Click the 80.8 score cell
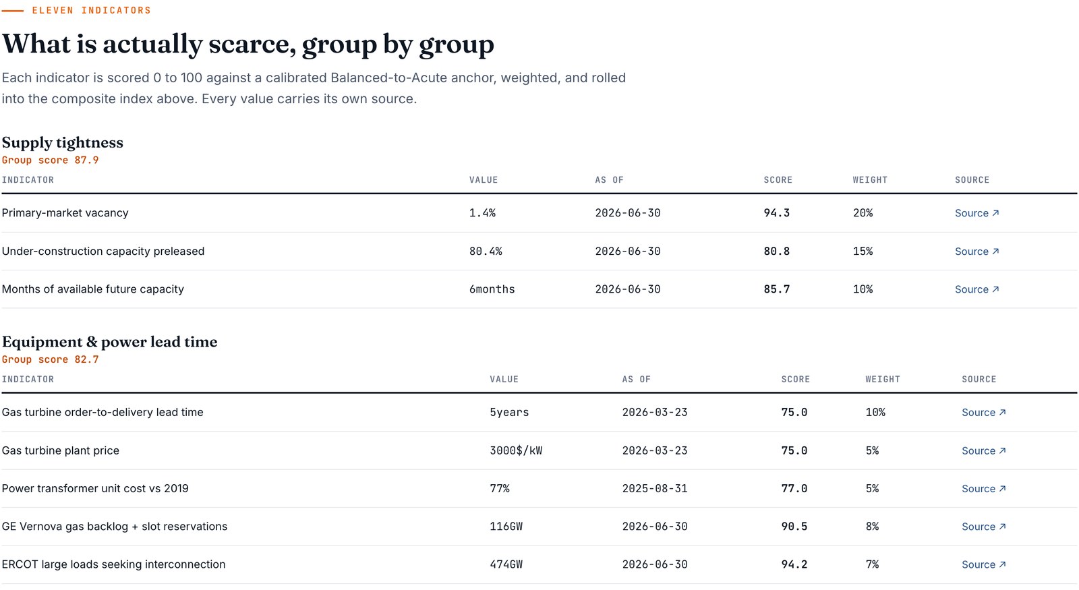 tap(777, 252)
